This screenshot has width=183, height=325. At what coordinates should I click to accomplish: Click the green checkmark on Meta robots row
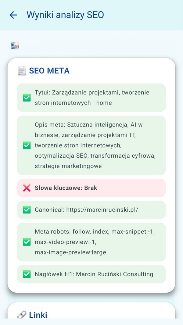tap(27, 242)
